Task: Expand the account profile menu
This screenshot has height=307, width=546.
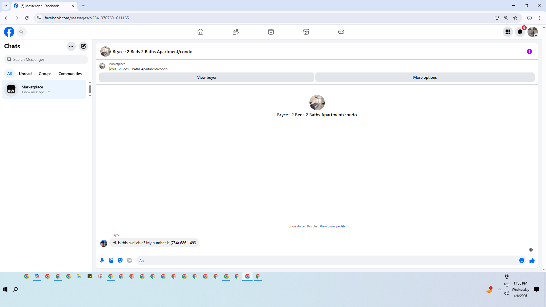Action: pos(532,32)
